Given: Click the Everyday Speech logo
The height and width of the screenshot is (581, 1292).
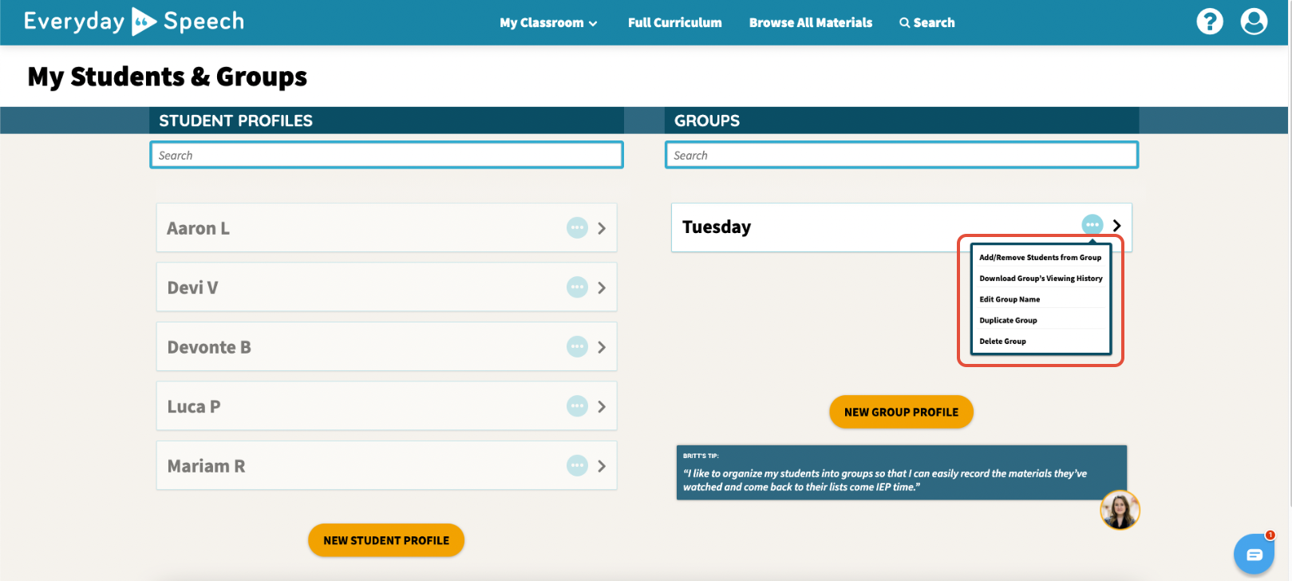Looking at the screenshot, I should tap(134, 22).
